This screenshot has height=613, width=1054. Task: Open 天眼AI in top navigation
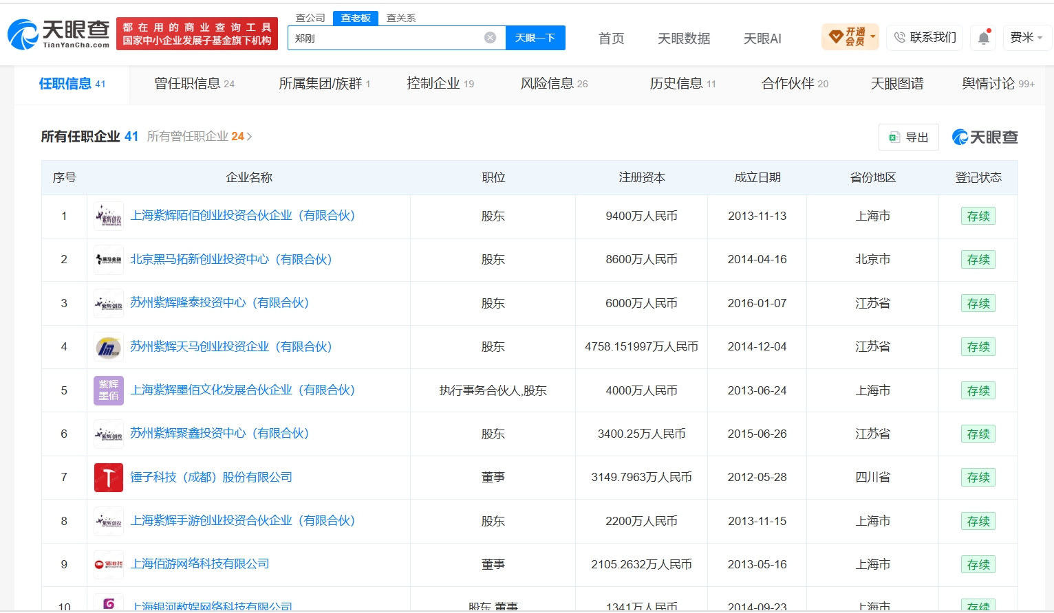[x=762, y=38]
